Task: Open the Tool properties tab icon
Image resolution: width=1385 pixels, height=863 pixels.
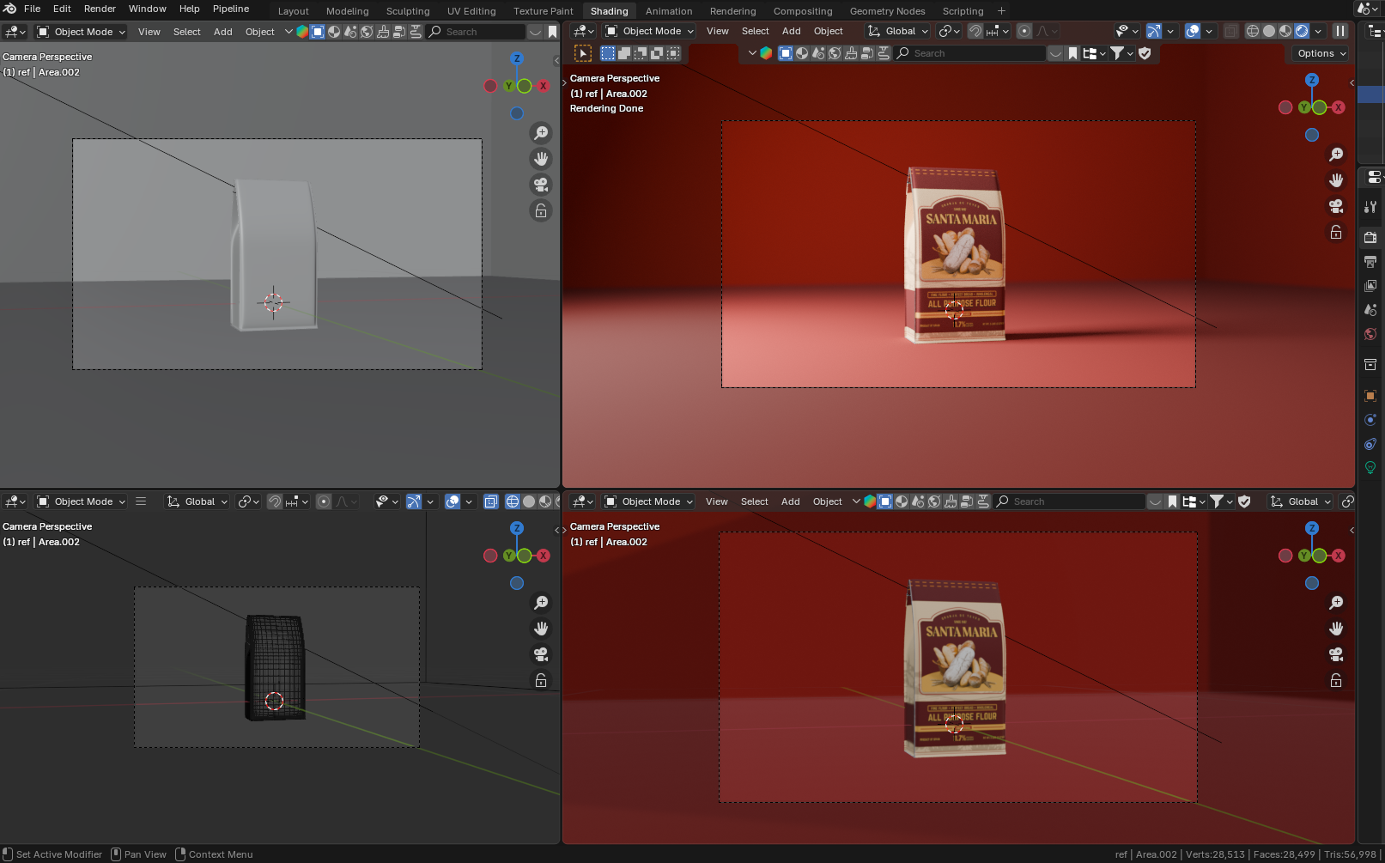Action: point(1370,207)
